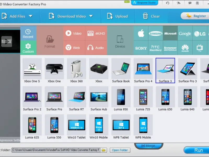Open the Web format category

point(74,48)
